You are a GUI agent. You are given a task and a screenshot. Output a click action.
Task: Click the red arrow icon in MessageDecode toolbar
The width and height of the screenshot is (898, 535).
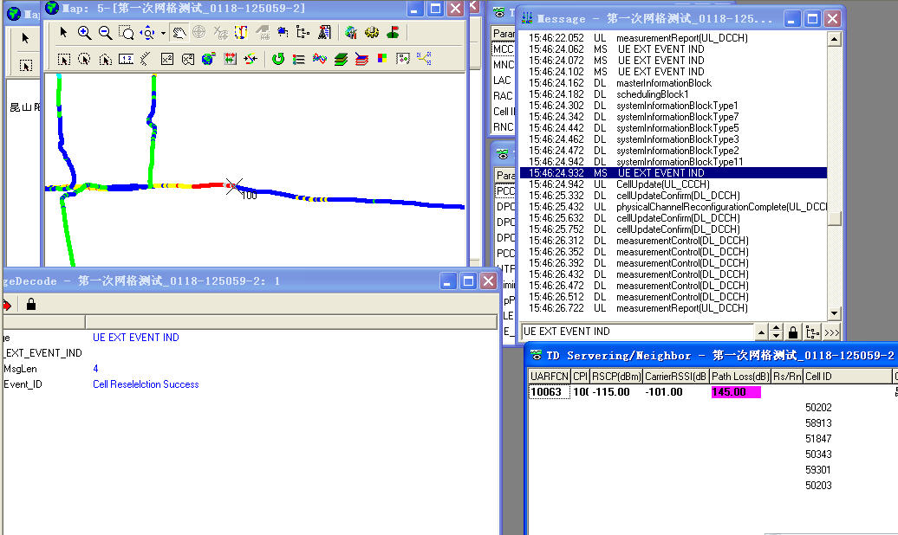7,305
